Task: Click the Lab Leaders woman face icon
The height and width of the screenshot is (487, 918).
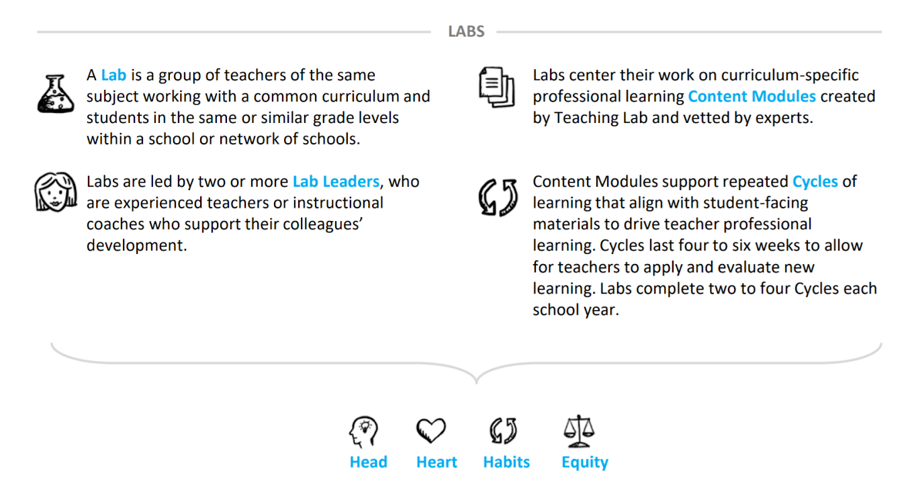Action: point(56,193)
